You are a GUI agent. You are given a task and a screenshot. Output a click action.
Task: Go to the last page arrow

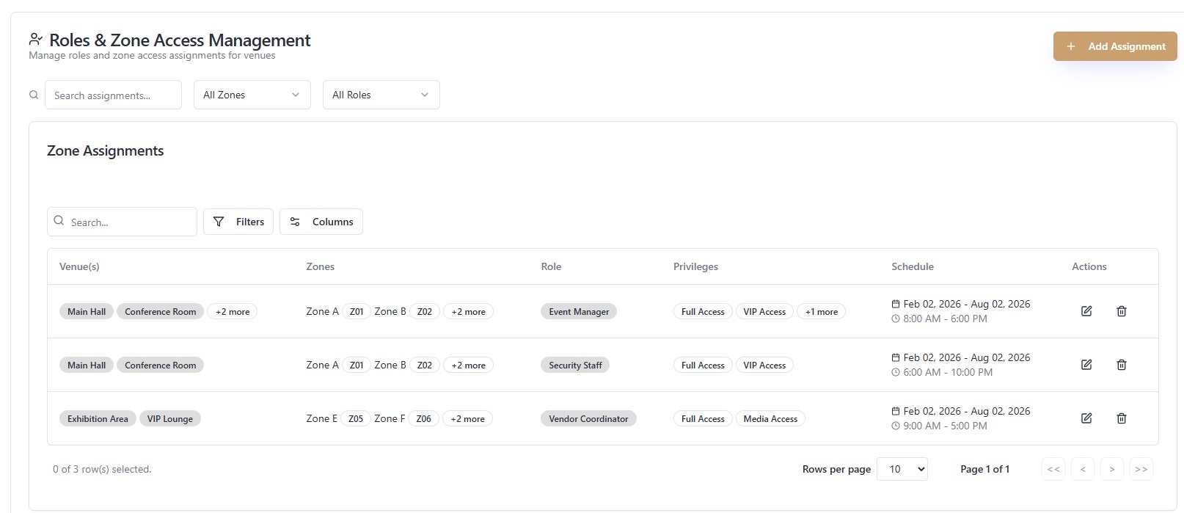tap(1141, 469)
